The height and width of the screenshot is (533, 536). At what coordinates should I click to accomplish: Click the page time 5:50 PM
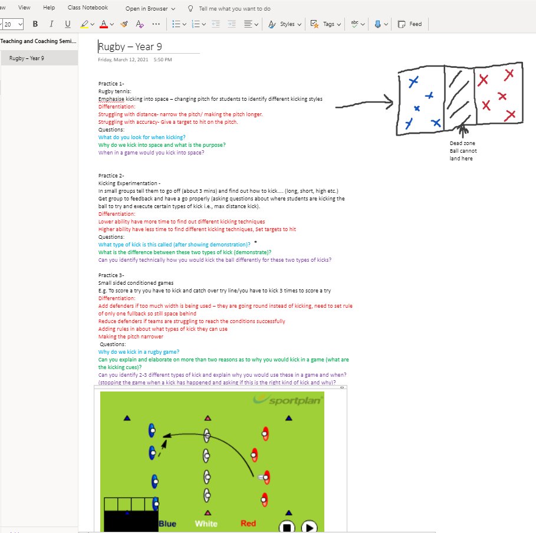coord(163,60)
